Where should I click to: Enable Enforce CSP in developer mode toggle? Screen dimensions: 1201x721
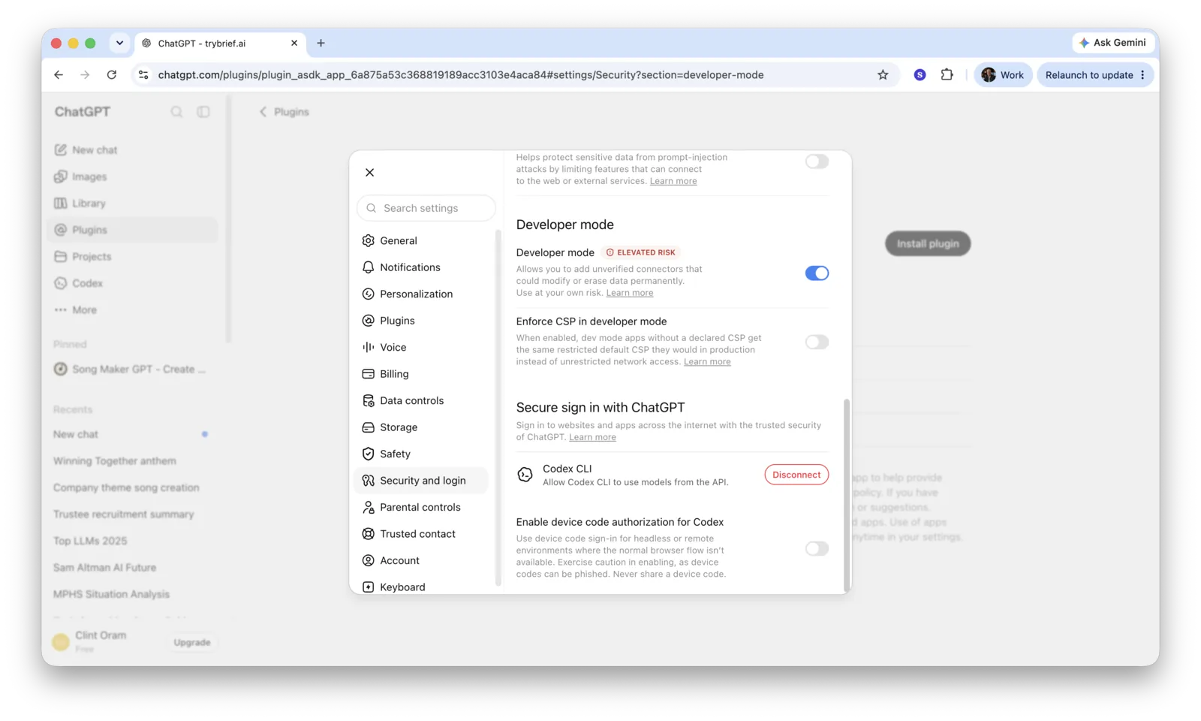pos(817,342)
